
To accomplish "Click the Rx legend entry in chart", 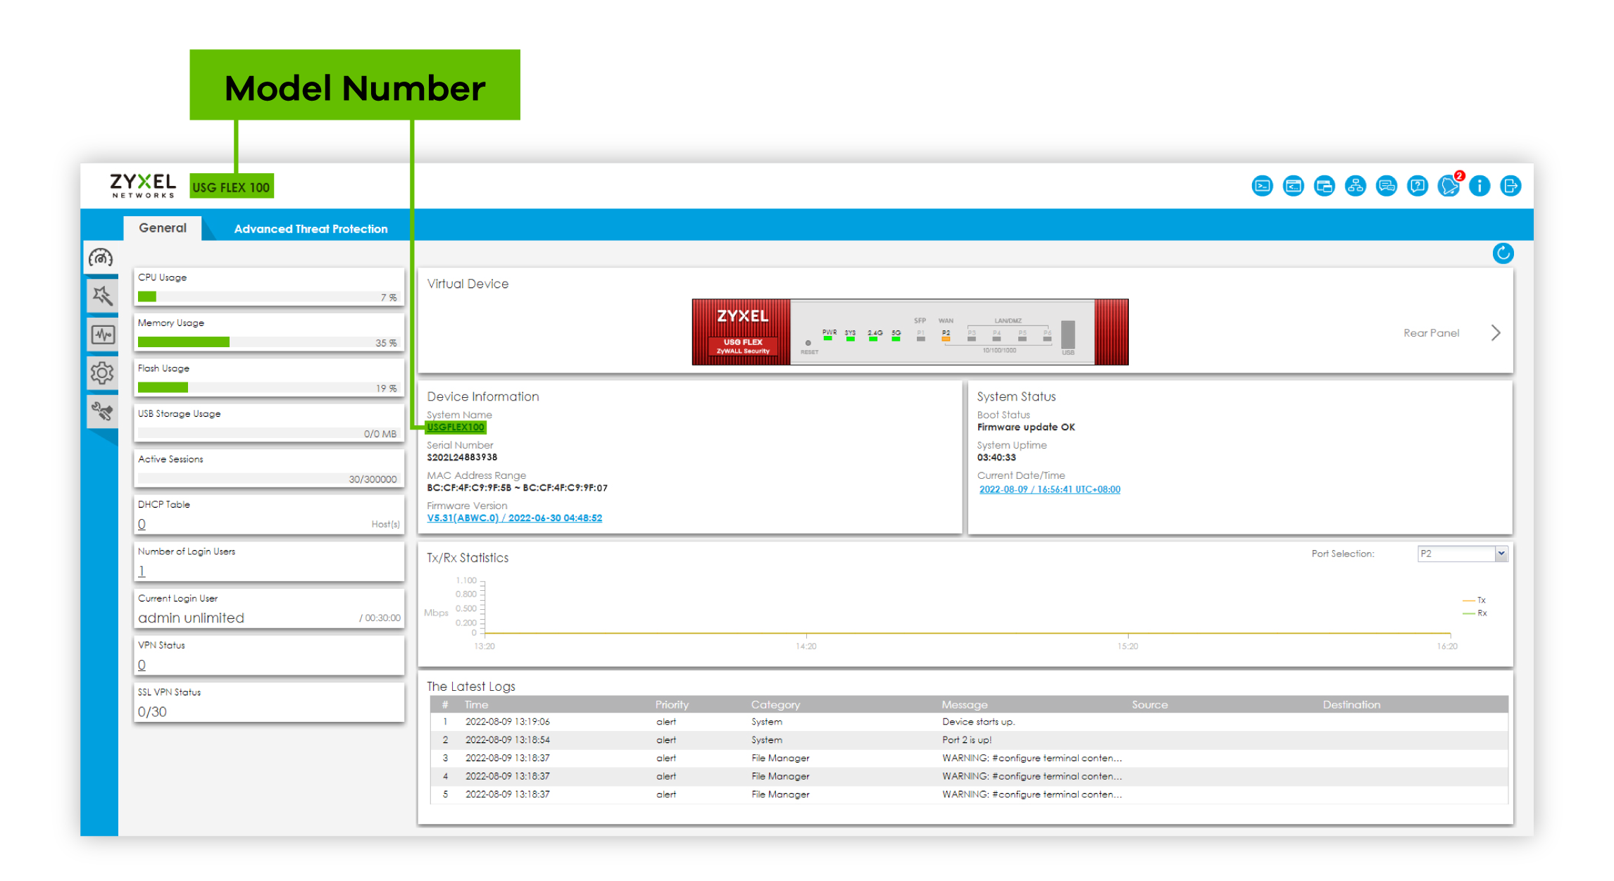I will coord(1475,613).
